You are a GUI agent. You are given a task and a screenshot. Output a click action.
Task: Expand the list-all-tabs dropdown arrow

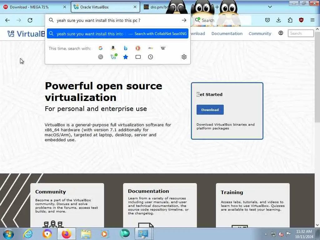pos(270,7)
